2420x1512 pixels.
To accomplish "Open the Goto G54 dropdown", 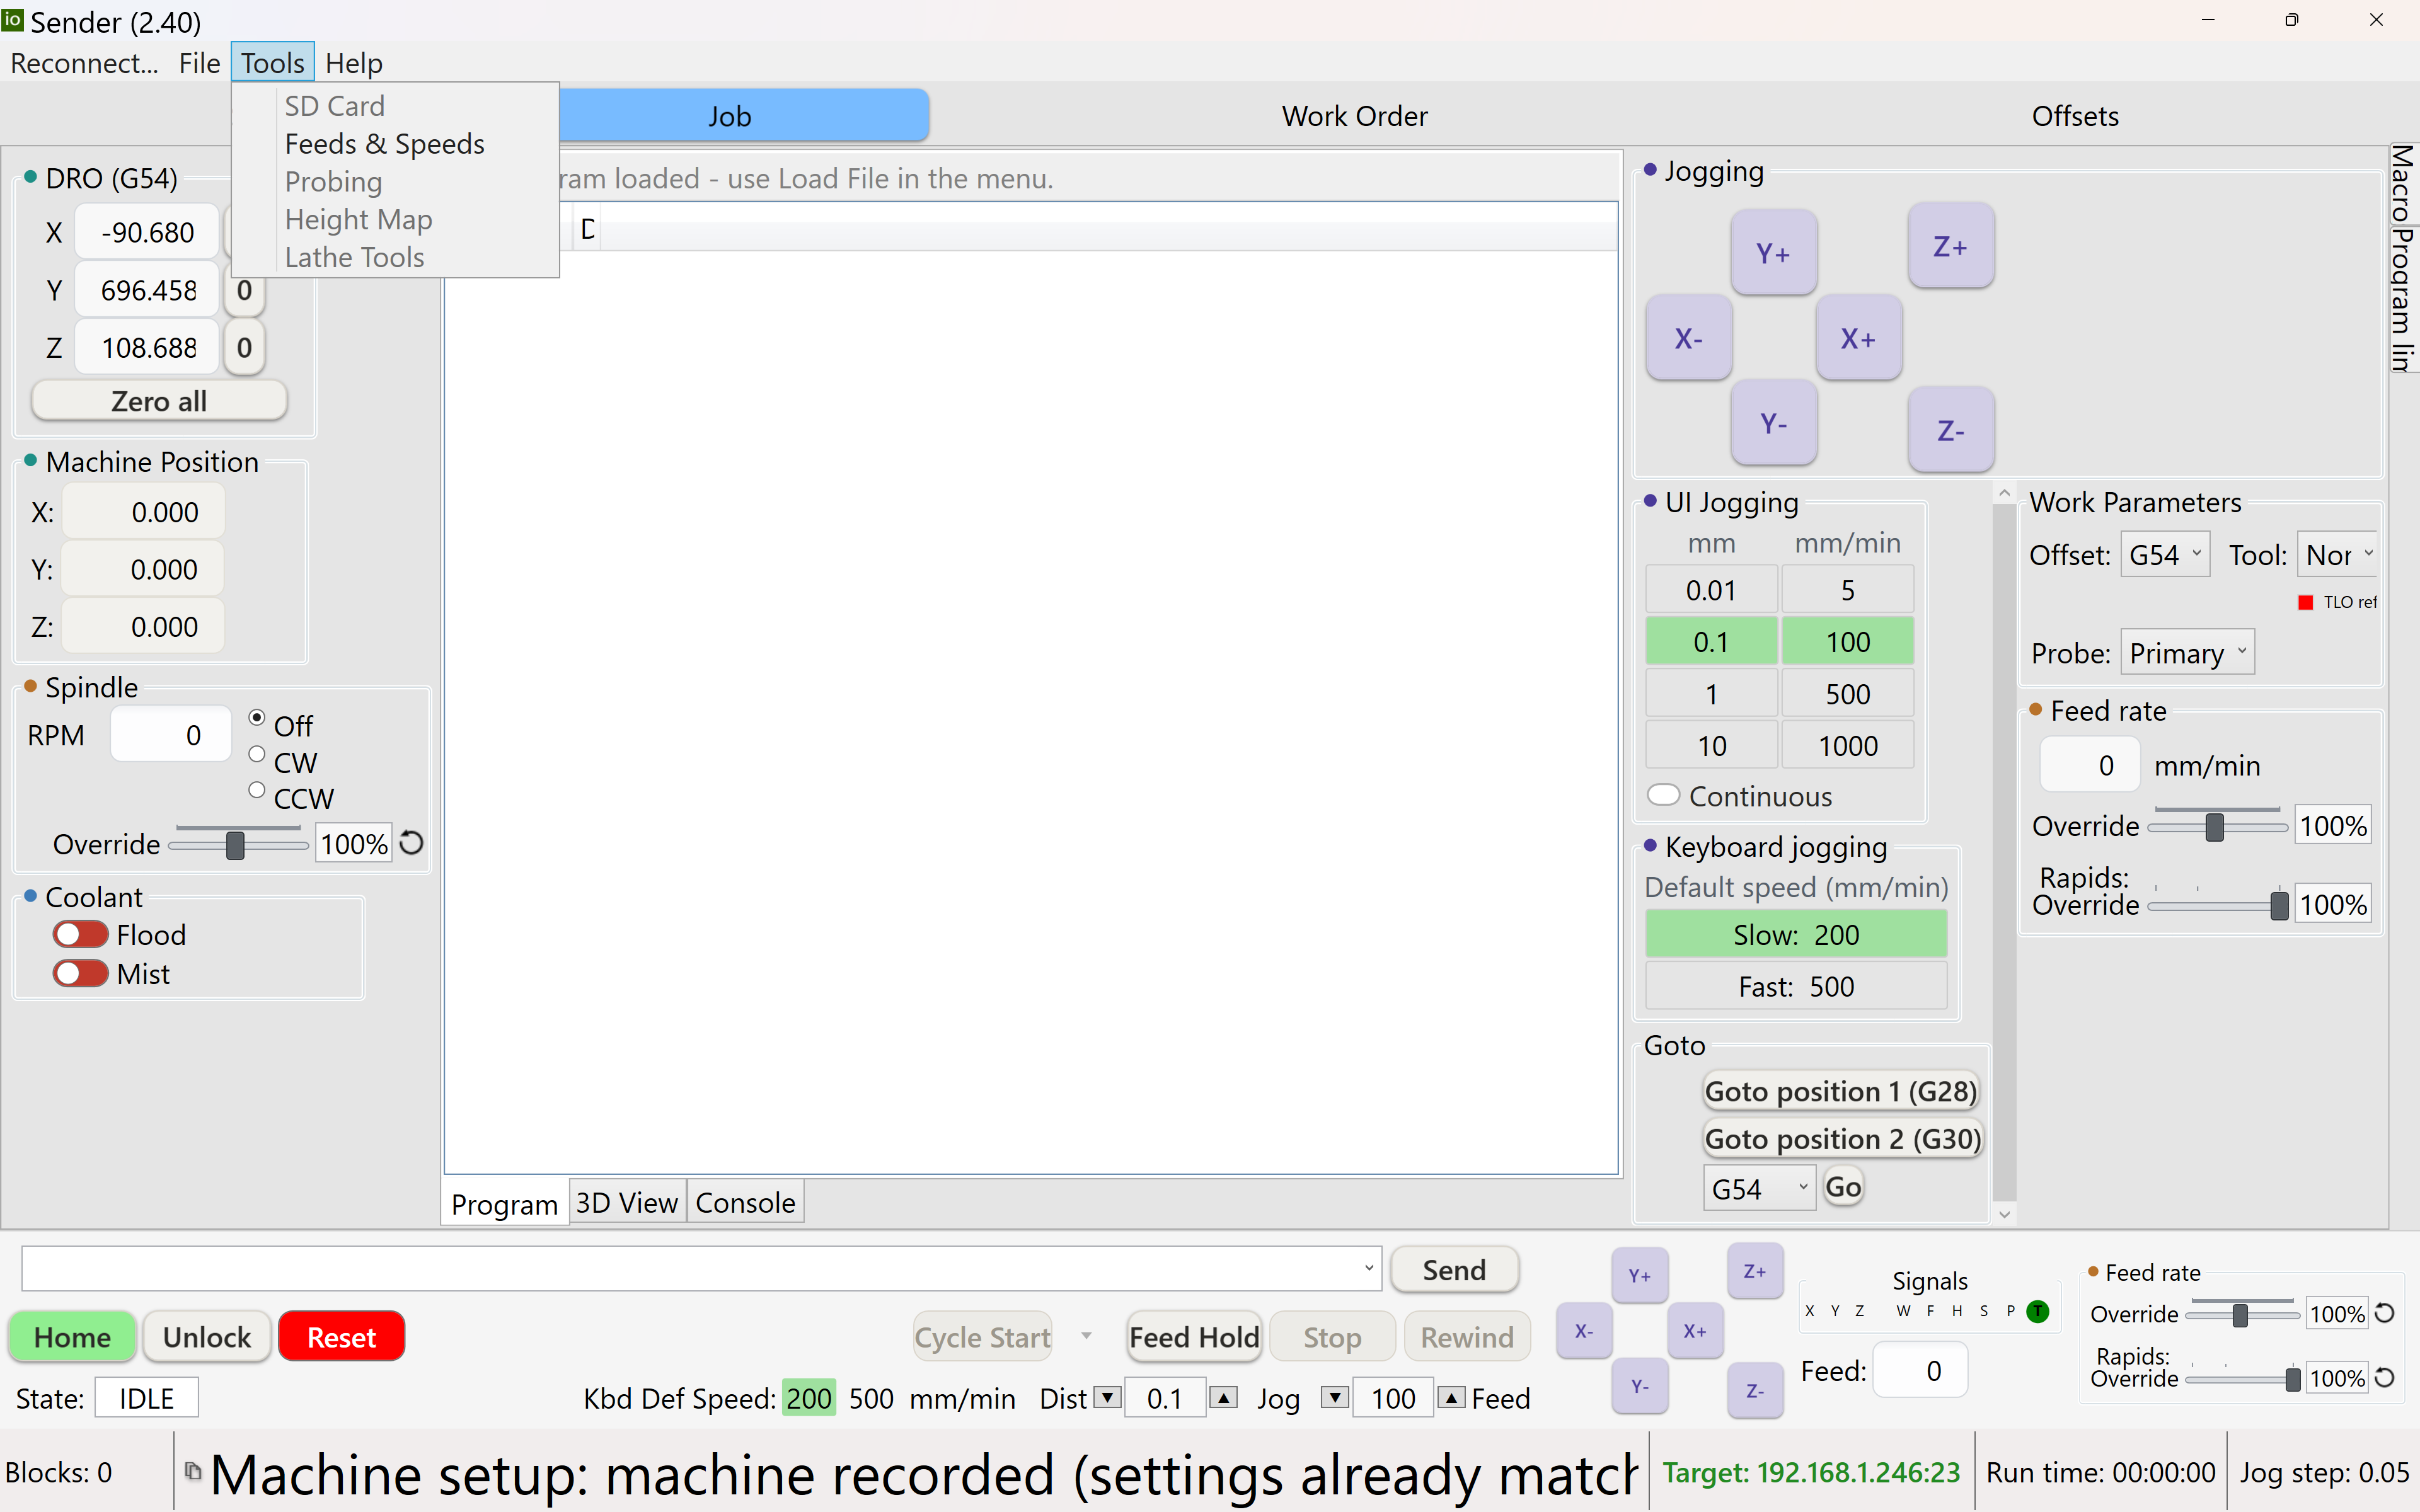I will pos(1759,1188).
